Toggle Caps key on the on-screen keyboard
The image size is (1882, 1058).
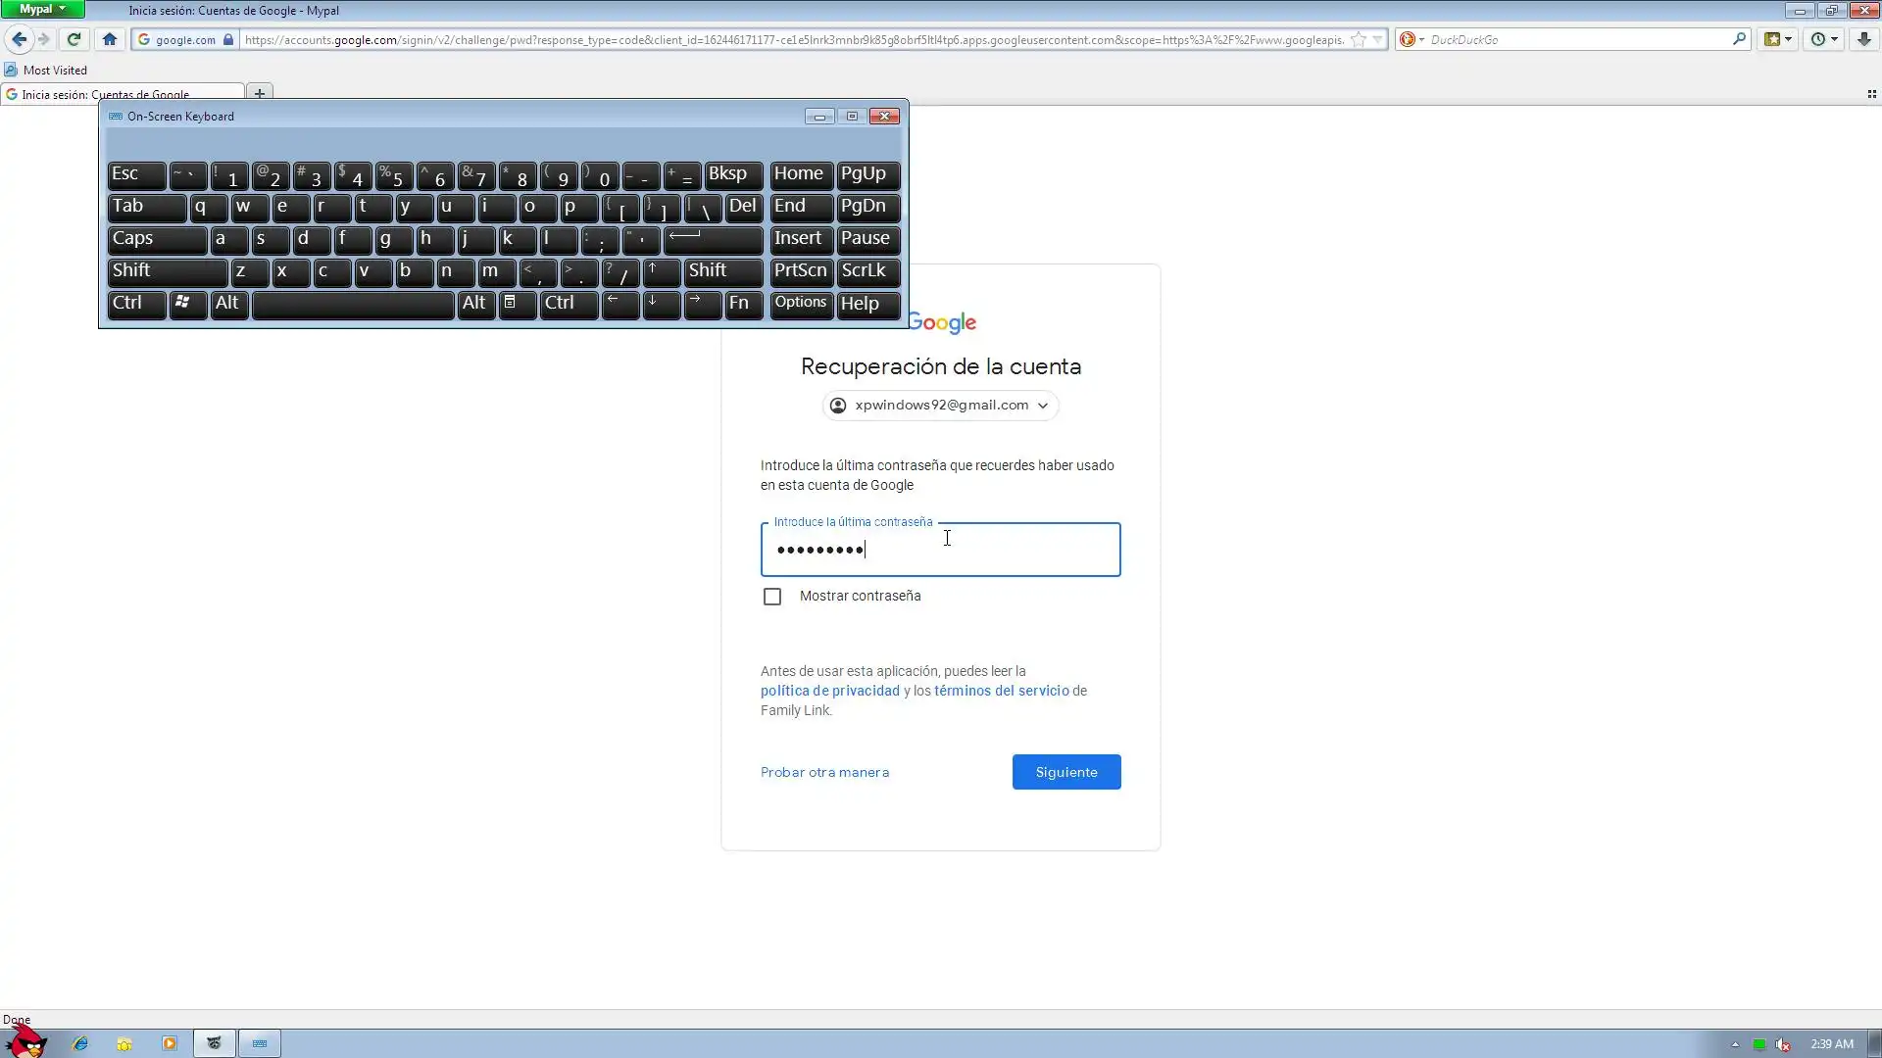[x=156, y=239]
